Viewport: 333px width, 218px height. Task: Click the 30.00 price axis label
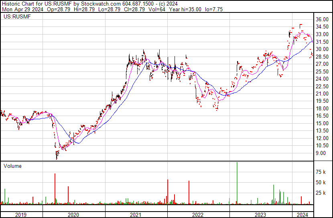(x=321, y=49)
